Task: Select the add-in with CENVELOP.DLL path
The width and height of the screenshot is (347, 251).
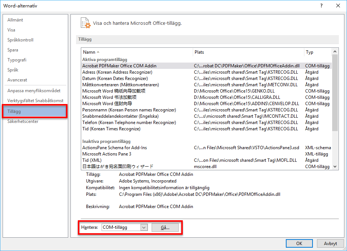Action: 206,104
